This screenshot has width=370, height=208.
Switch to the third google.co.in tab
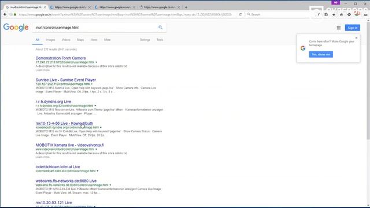pyautogui.click(x=114, y=8)
